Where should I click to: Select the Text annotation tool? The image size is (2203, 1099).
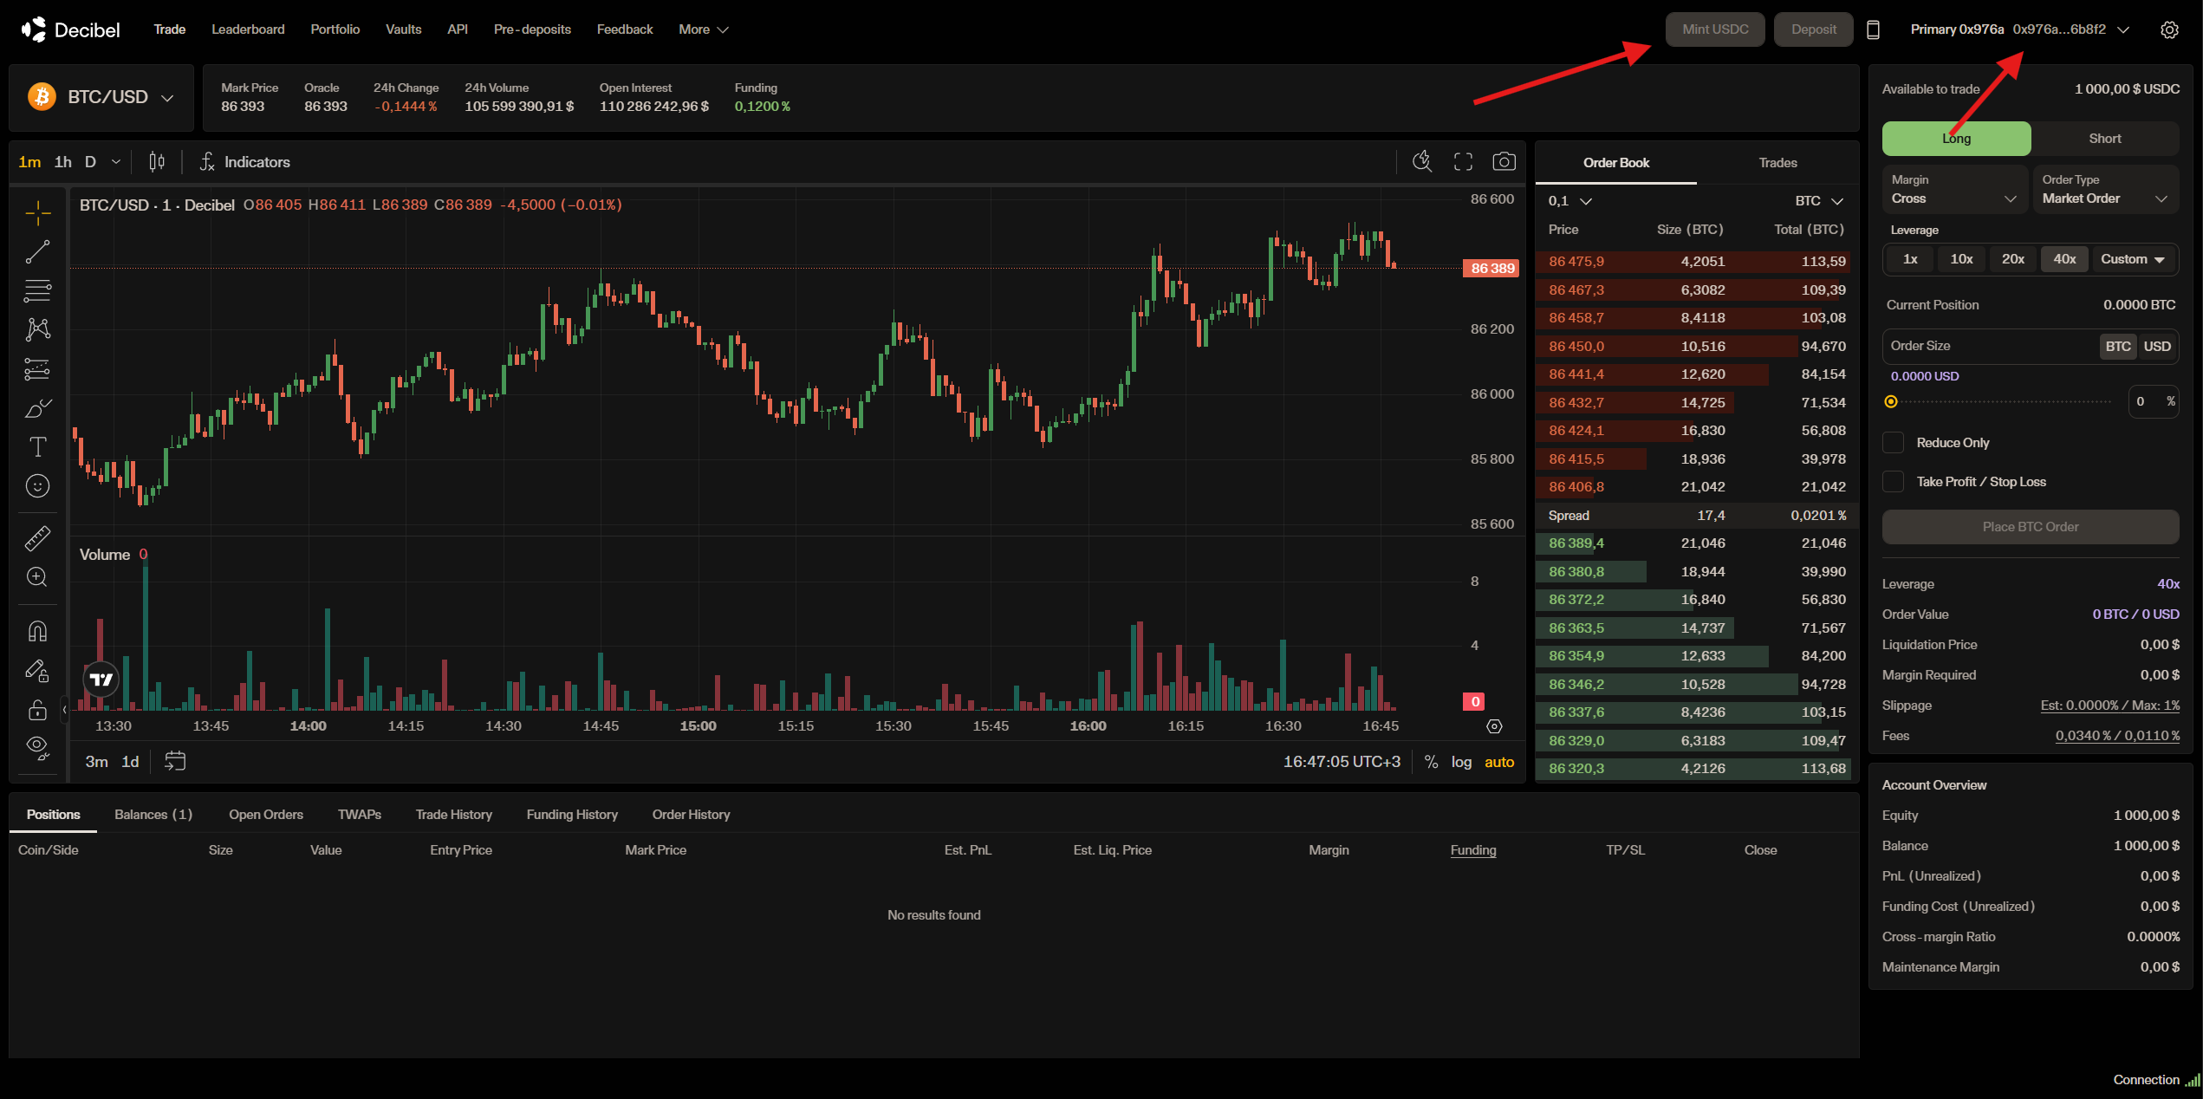coord(37,447)
